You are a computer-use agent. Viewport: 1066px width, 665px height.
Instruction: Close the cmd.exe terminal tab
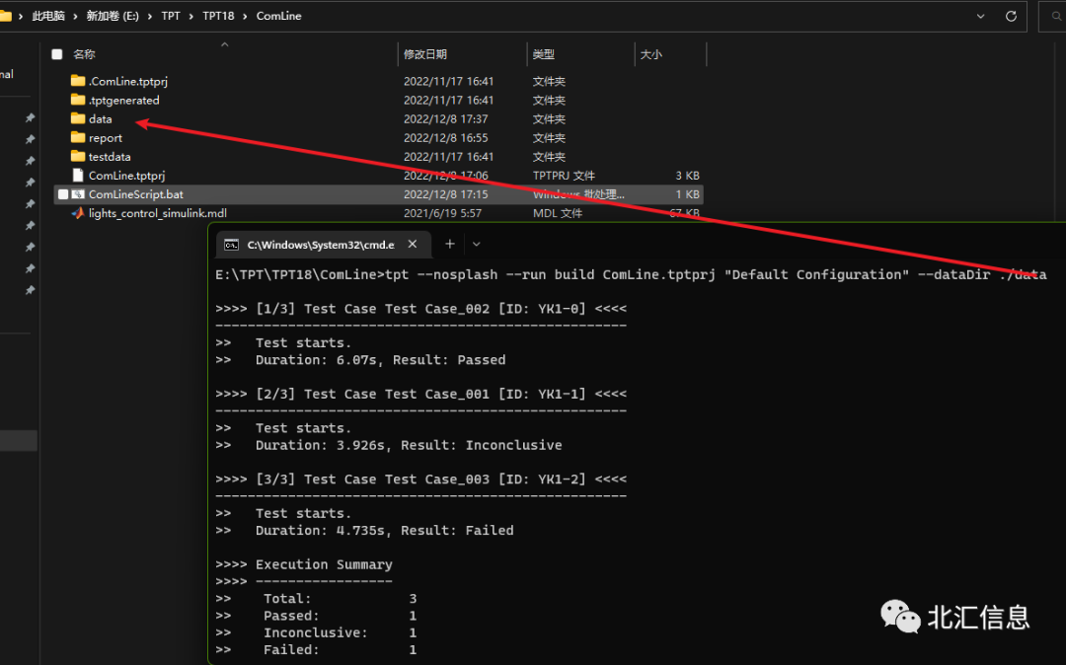413,244
